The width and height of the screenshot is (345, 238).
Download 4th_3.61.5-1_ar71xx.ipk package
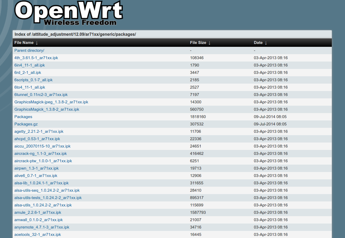pyautogui.click(x=36, y=58)
